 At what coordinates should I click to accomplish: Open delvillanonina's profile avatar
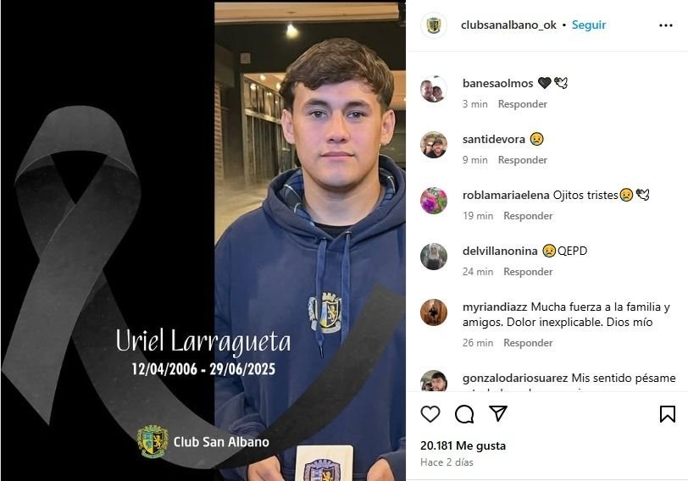click(x=434, y=257)
